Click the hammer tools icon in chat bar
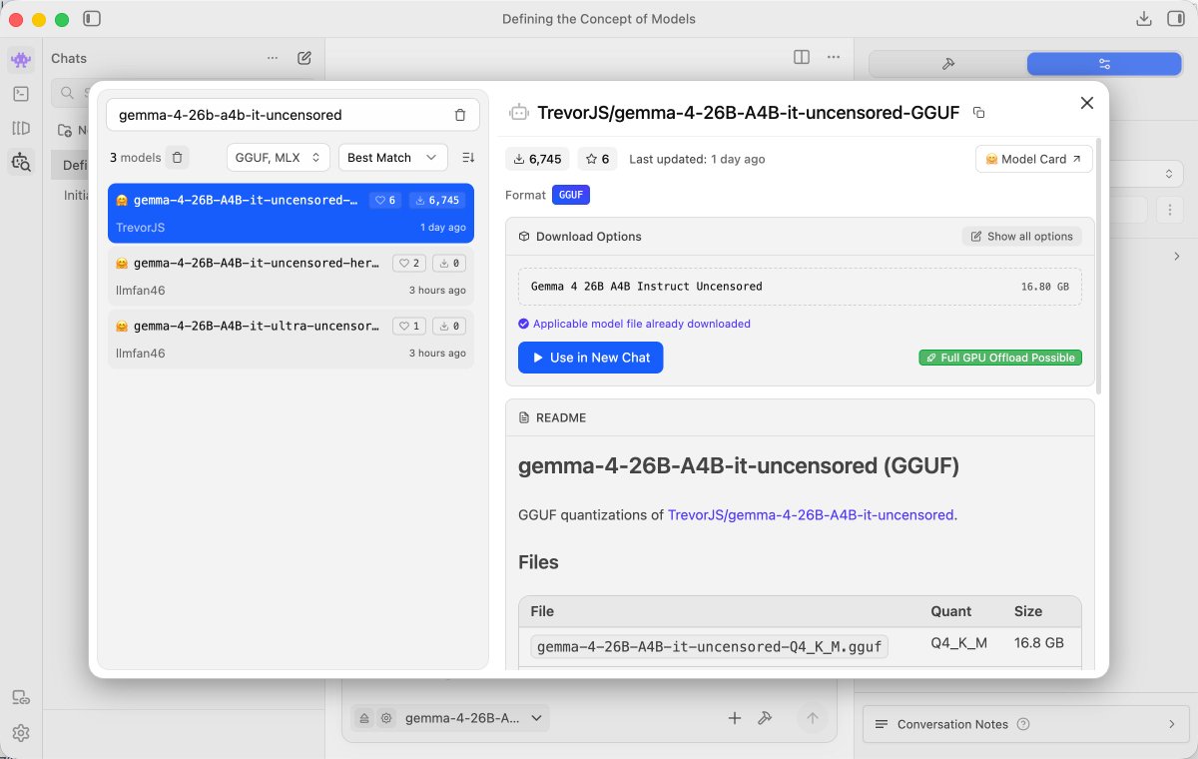 pyautogui.click(x=765, y=717)
